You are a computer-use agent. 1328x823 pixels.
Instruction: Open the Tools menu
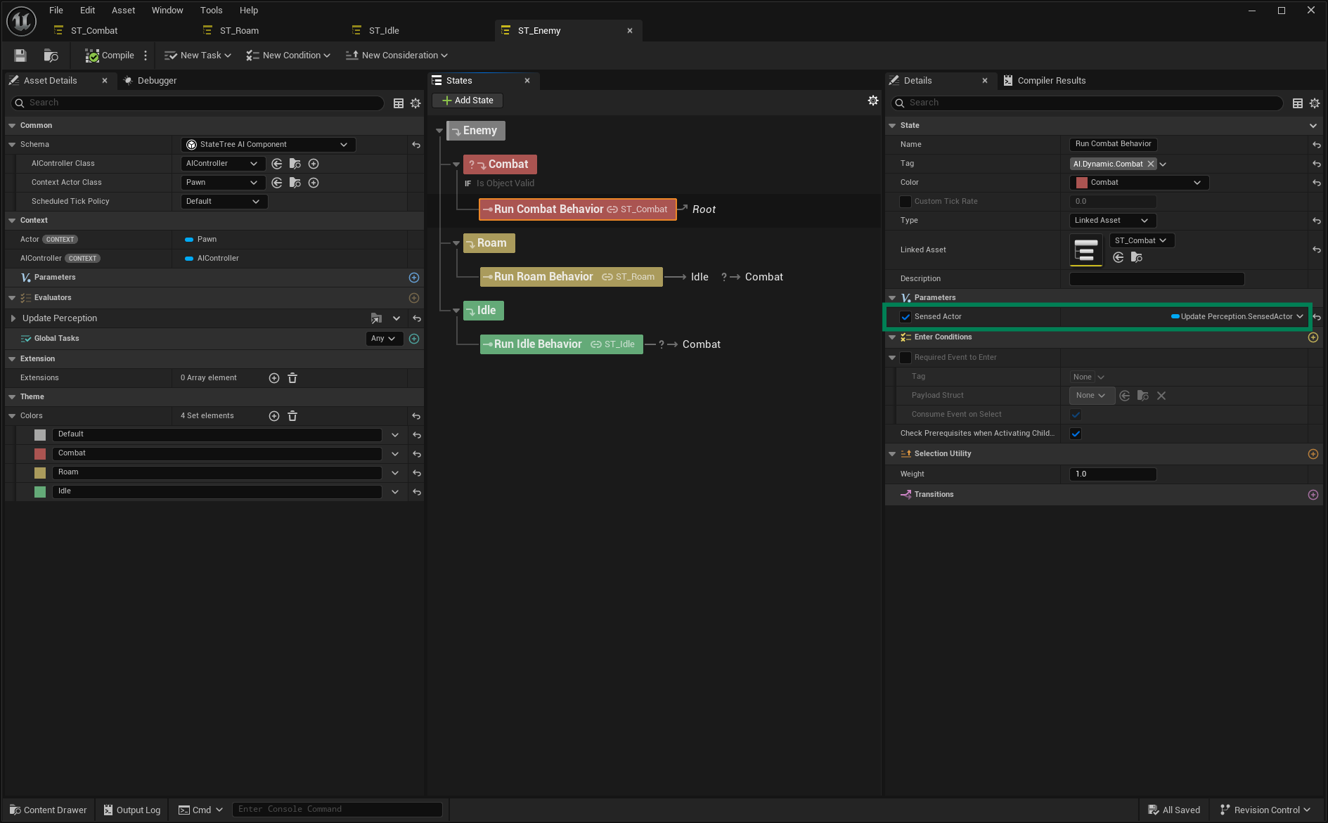click(x=211, y=11)
